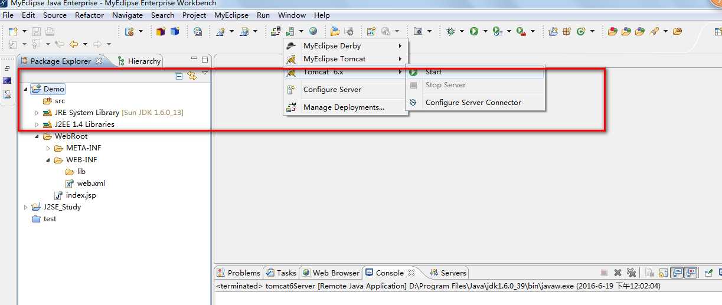Switch to the Tasks tab
The image size is (722, 305).
(x=282, y=273)
